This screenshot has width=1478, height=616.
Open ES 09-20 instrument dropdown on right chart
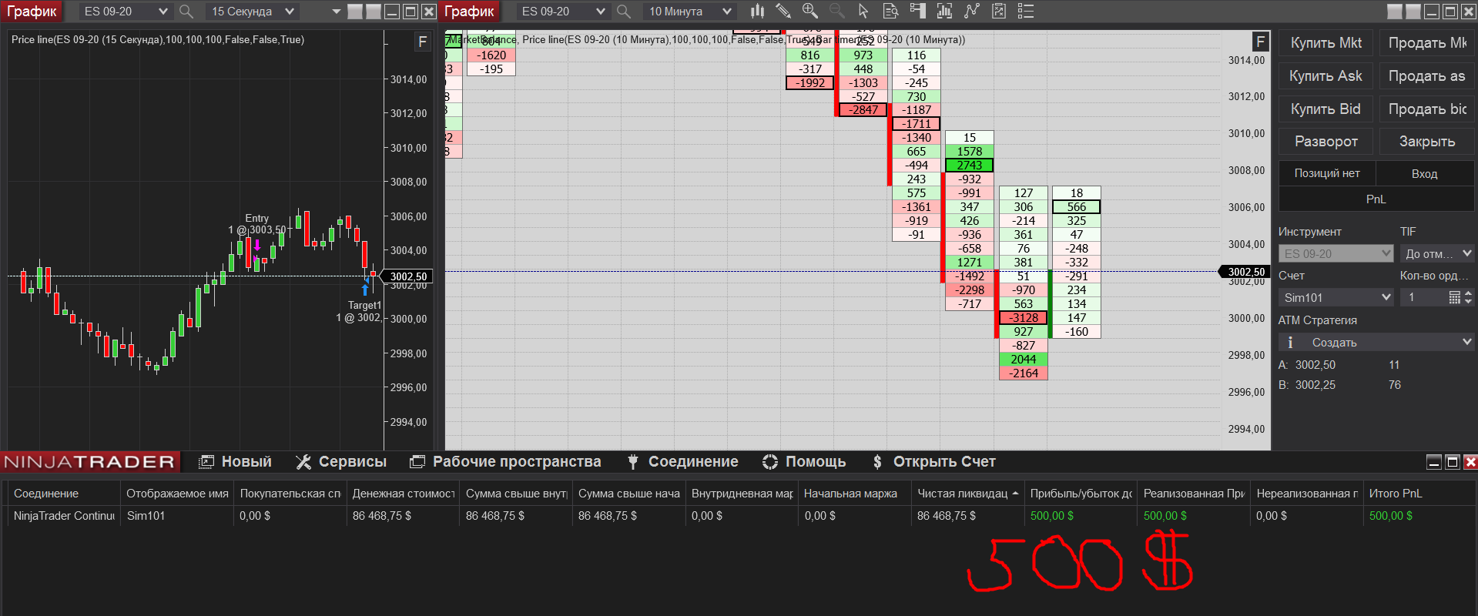click(564, 12)
